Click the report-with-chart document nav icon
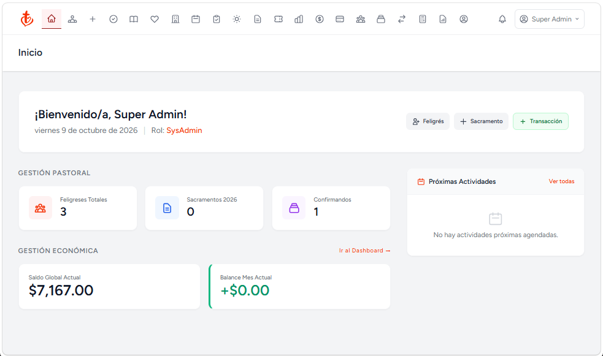Screen dimensions: 603x356 (x=443, y=19)
